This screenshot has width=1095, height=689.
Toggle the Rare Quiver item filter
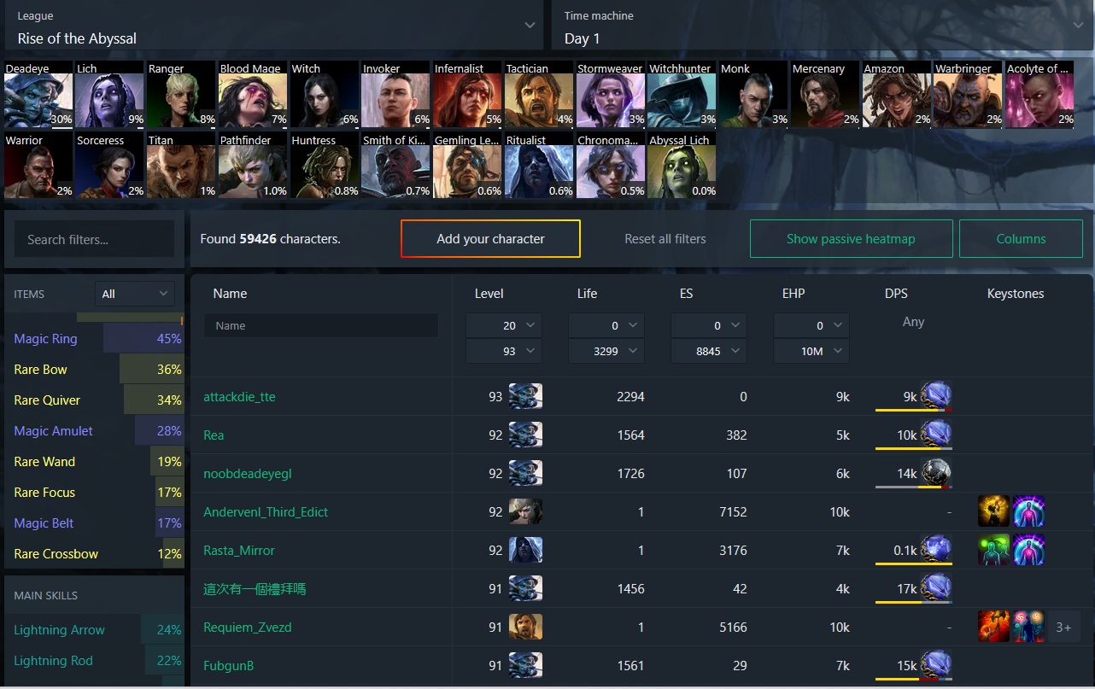point(94,400)
